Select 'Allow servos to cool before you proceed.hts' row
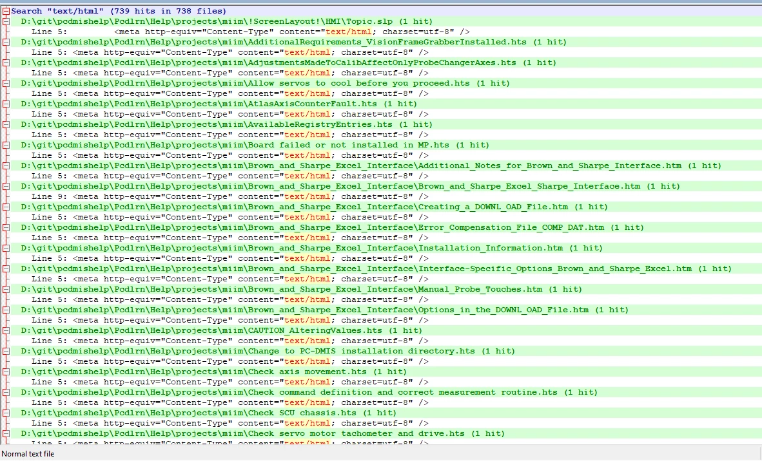762x461 pixels. point(266,83)
